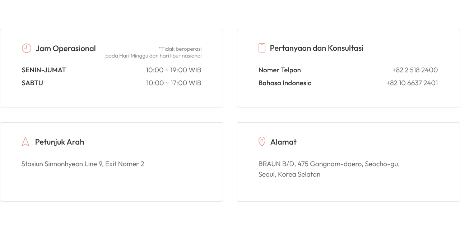Click the location pin icon beside Alamat
Viewport: 460px width, 237px height.
pyautogui.click(x=262, y=142)
